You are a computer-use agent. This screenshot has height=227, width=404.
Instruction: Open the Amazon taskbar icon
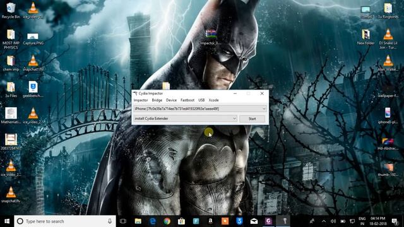(x=210, y=221)
